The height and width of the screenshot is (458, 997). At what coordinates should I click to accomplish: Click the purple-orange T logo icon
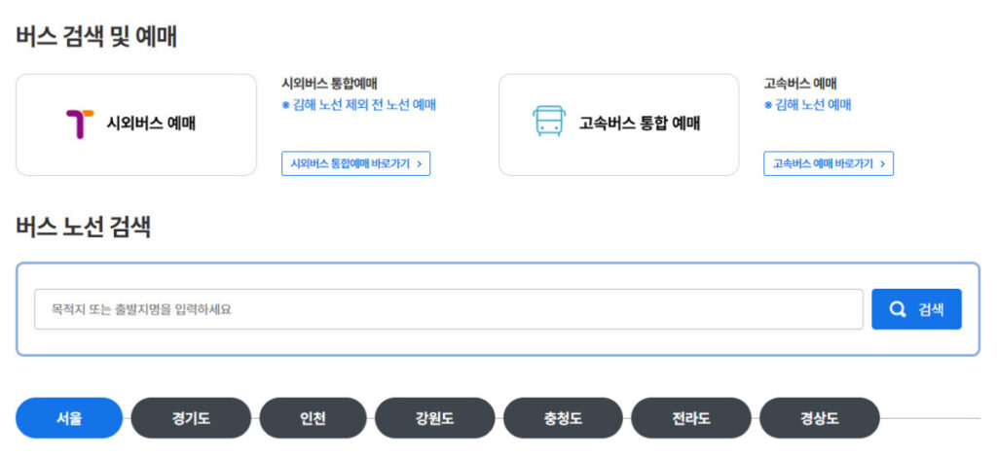click(80, 124)
